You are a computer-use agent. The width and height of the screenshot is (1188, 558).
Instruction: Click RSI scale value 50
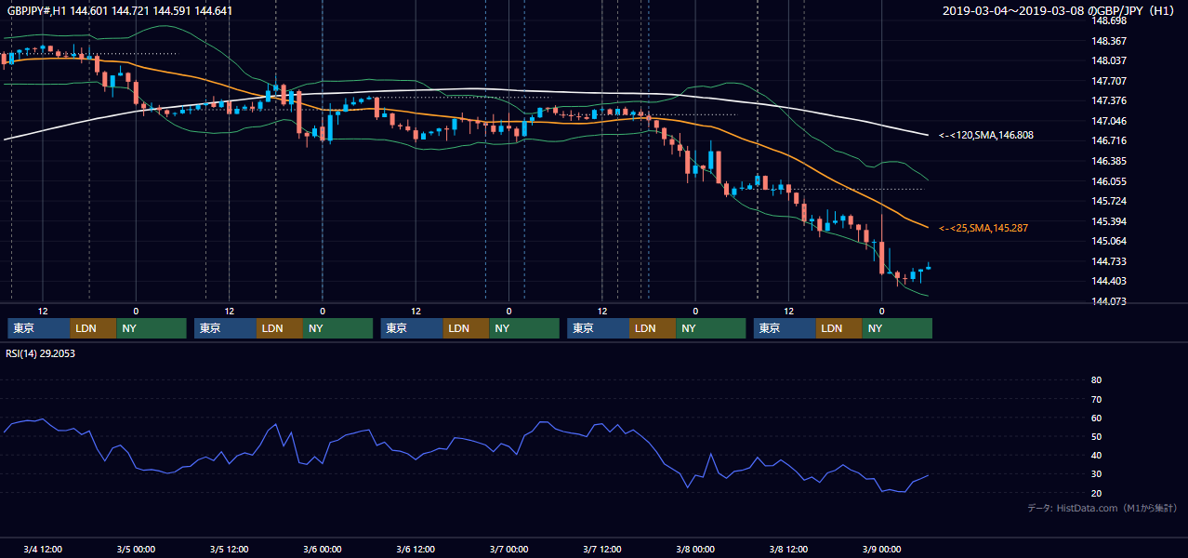tap(1096, 436)
